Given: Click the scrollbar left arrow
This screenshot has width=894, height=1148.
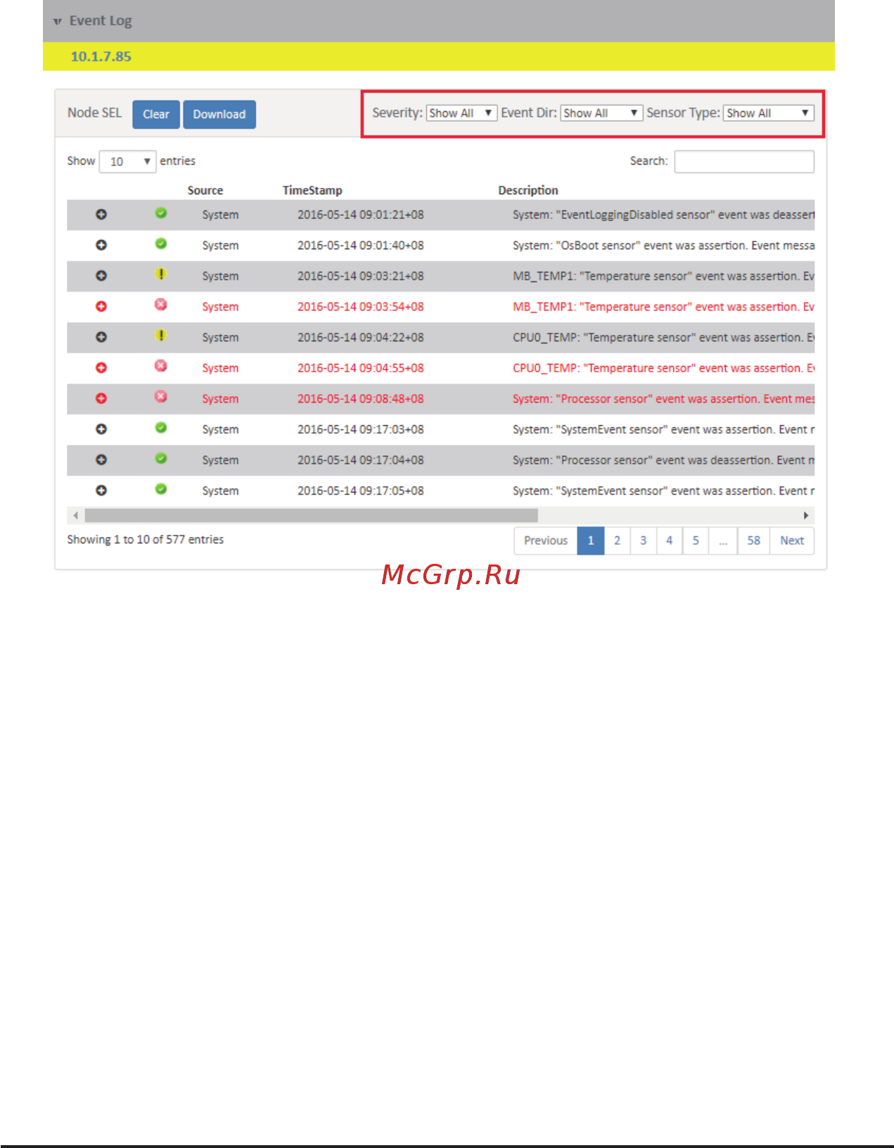Looking at the screenshot, I should [x=75, y=515].
